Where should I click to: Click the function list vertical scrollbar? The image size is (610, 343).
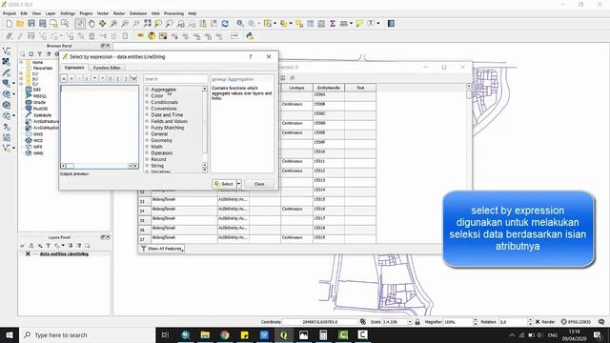pos(205,130)
